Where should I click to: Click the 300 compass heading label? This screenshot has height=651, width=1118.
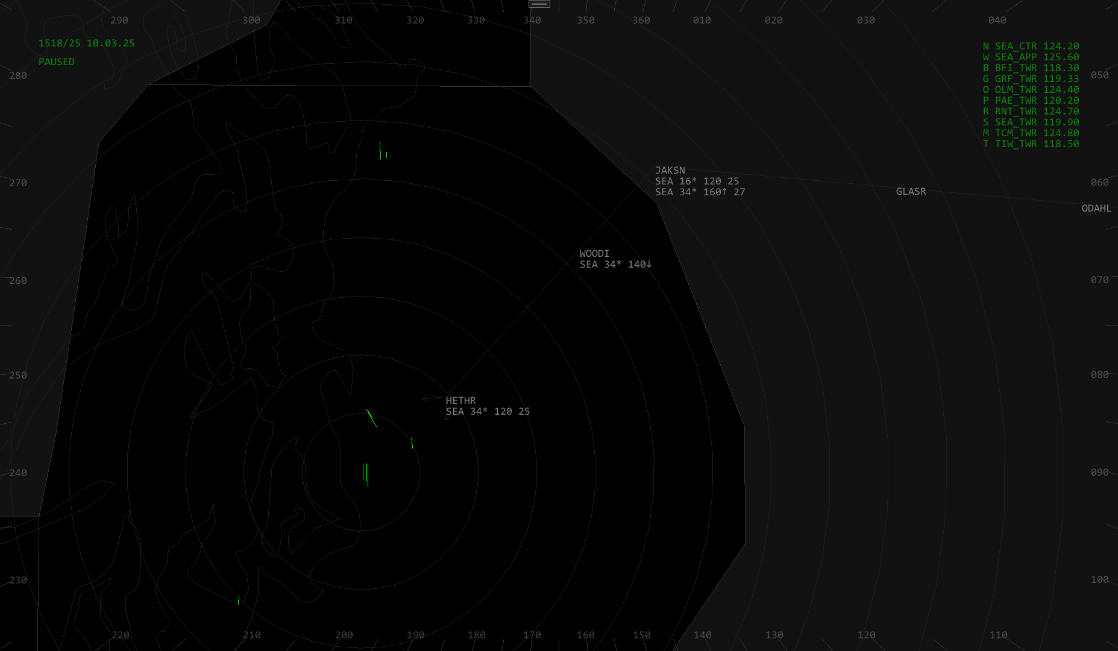pos(251,20)
